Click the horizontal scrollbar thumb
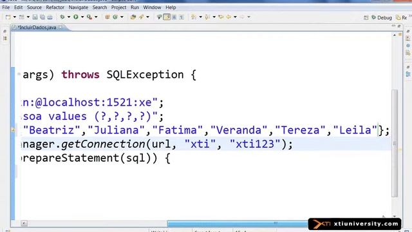This screenshot has height=232, width=412. click(238, 224)
